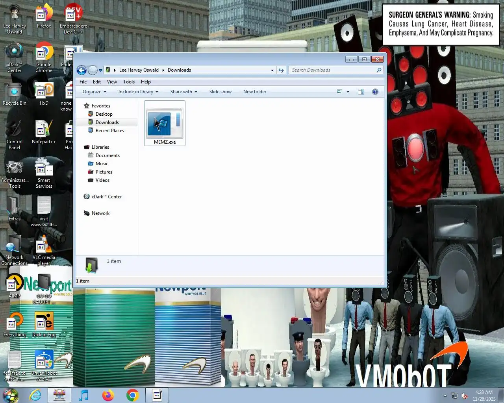Select Libraries in navigation pane
Screen dimensions: 504x403
pos(100,147)
